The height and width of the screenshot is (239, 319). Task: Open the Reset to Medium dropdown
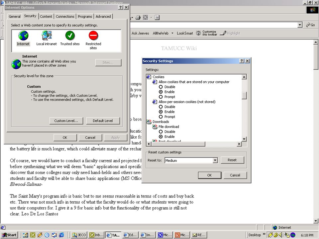[215, 160]
